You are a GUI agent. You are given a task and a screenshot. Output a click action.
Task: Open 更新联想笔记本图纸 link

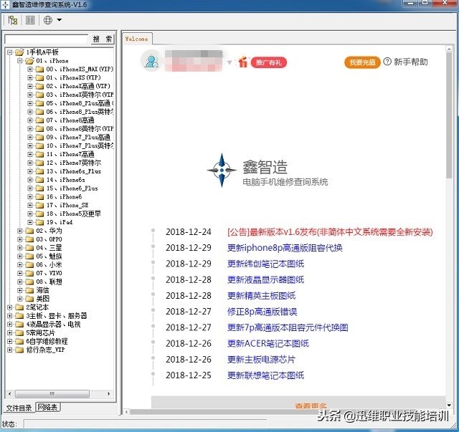point(266,375)
